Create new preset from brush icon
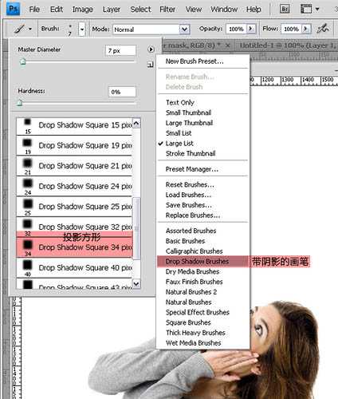 (151, 65)
